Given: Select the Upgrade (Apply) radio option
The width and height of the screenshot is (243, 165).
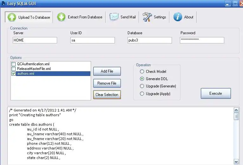Looking at the screenshot, I should pyautogui.click(x=142, y=94).
